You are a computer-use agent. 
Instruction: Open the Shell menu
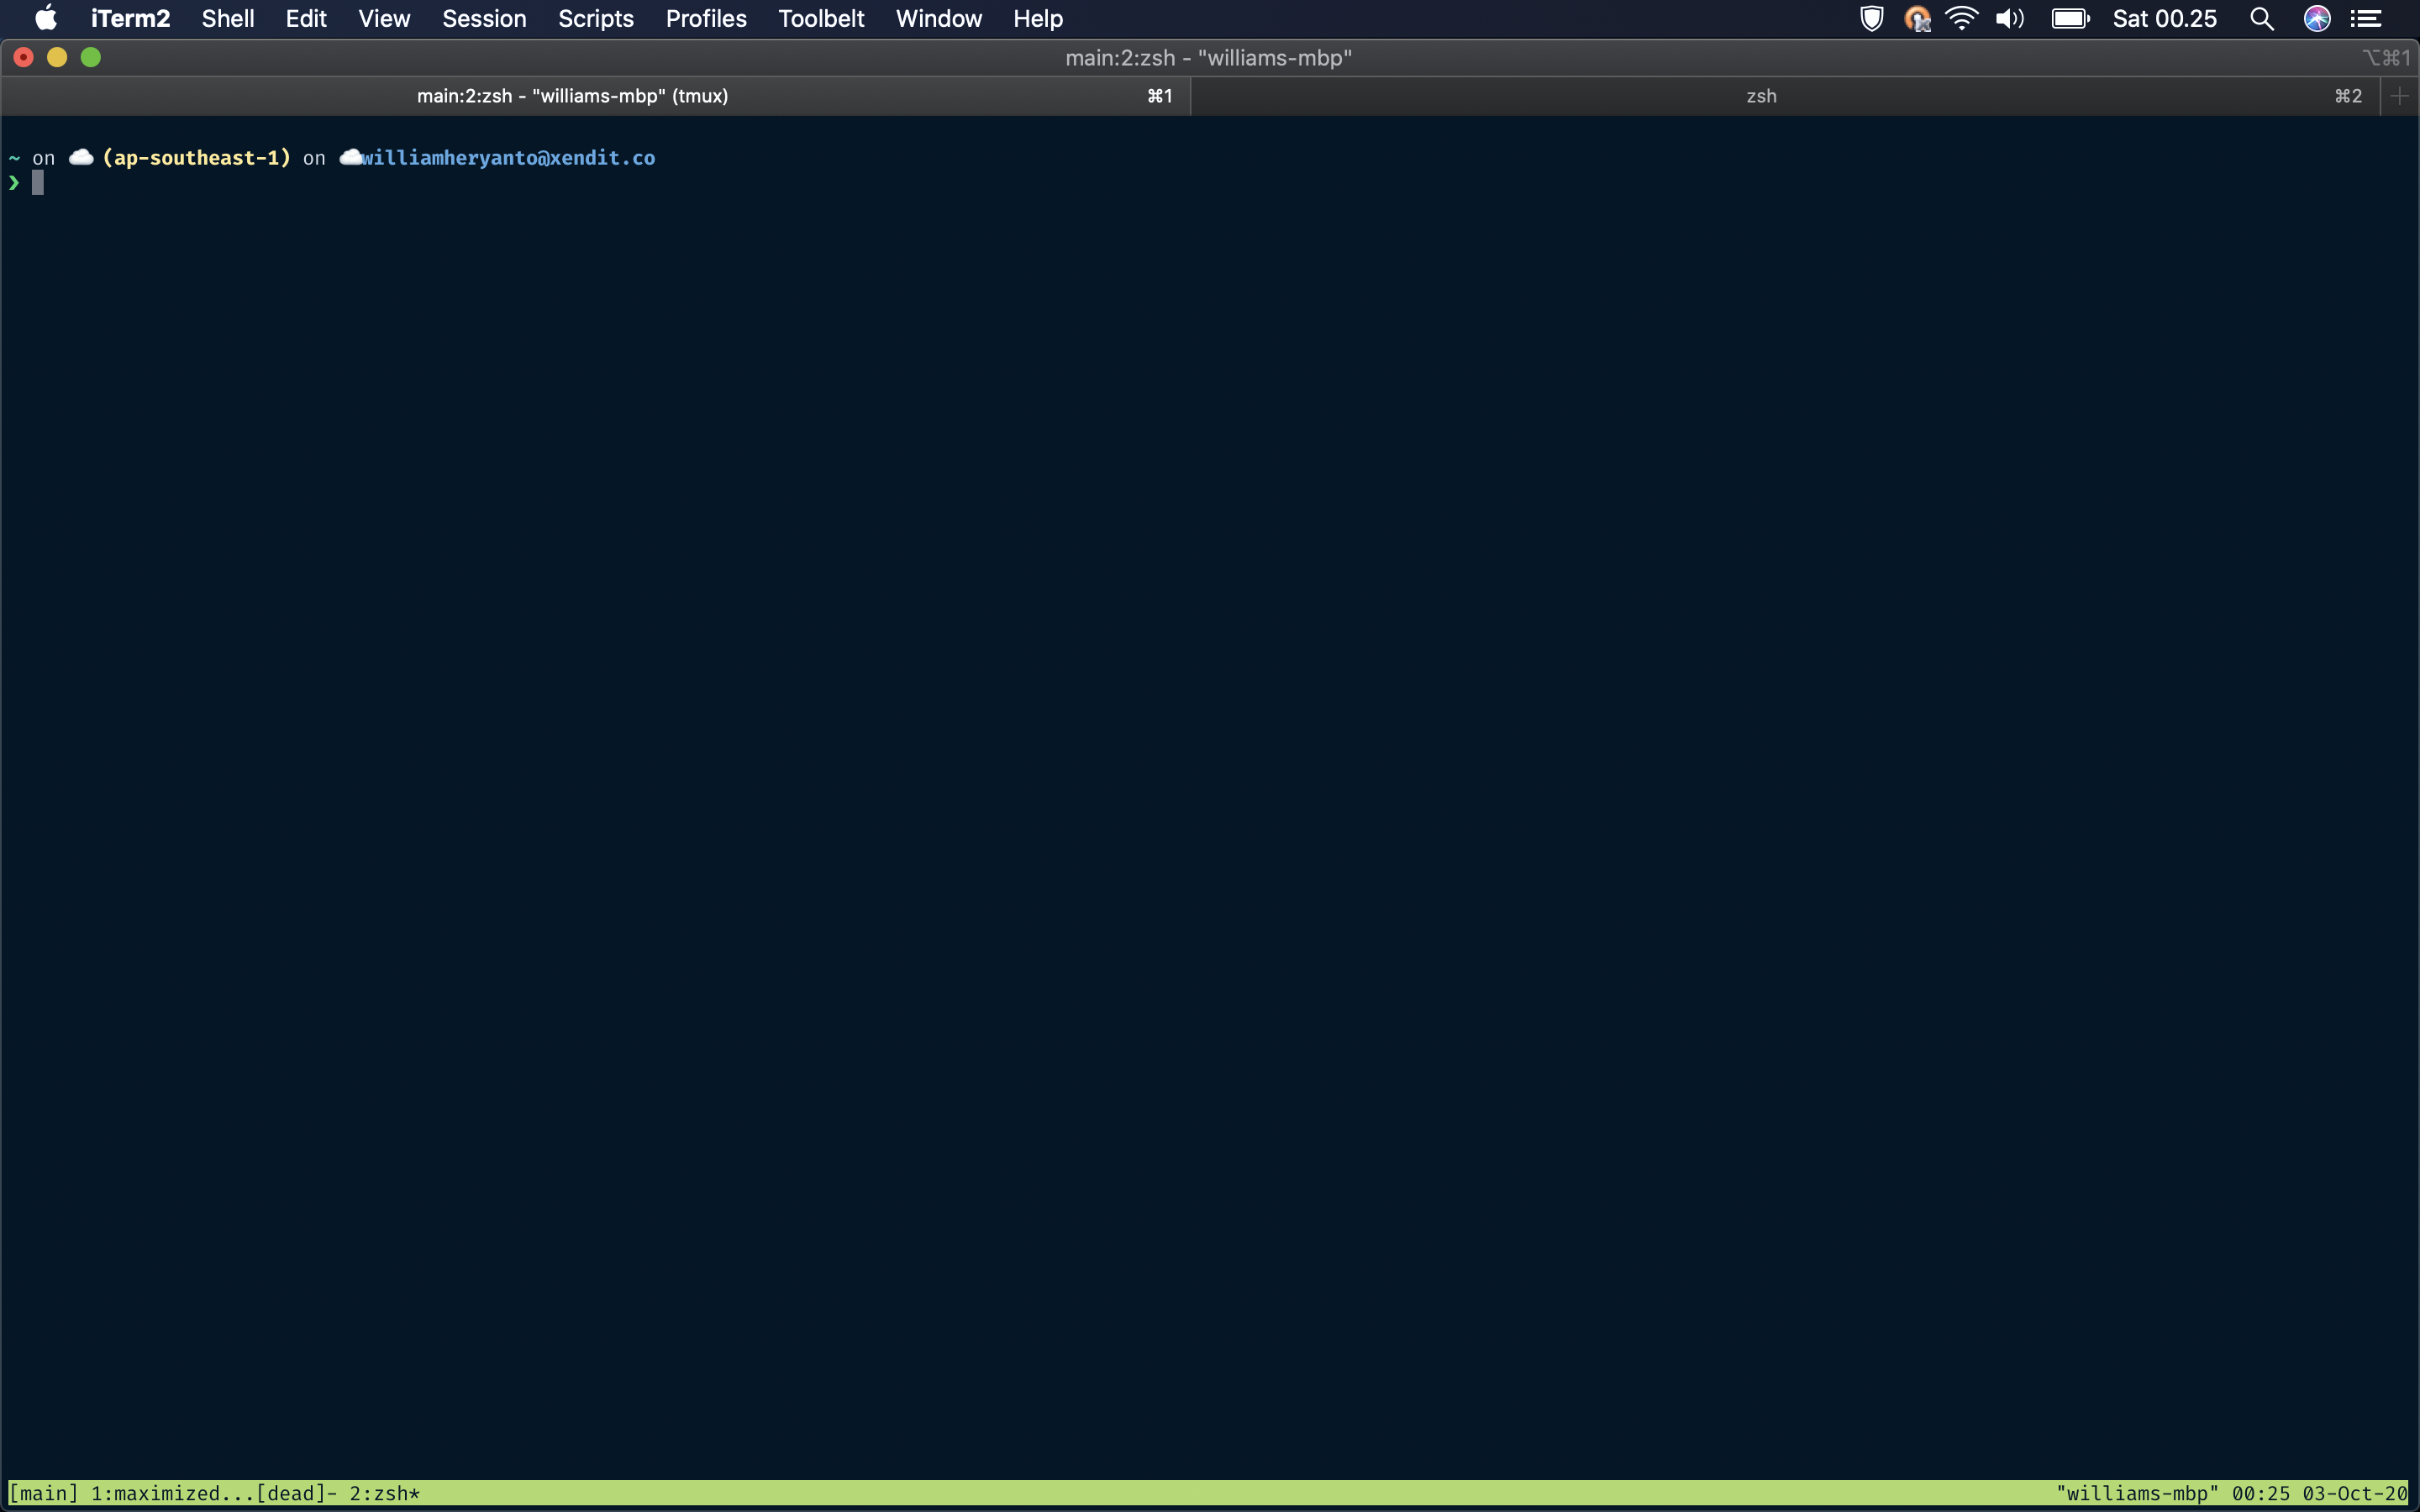pos(228,18)
